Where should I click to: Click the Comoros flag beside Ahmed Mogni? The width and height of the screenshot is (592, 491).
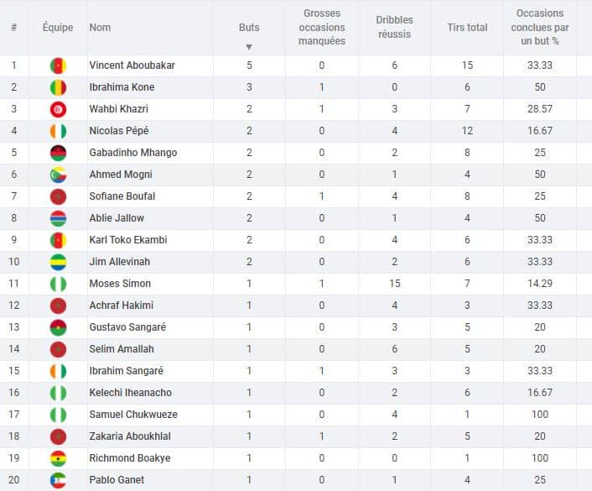pyautogui.click(x=59, y=175)
